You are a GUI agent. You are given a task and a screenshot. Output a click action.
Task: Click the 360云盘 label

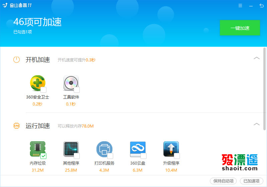(x=138, y=163)
